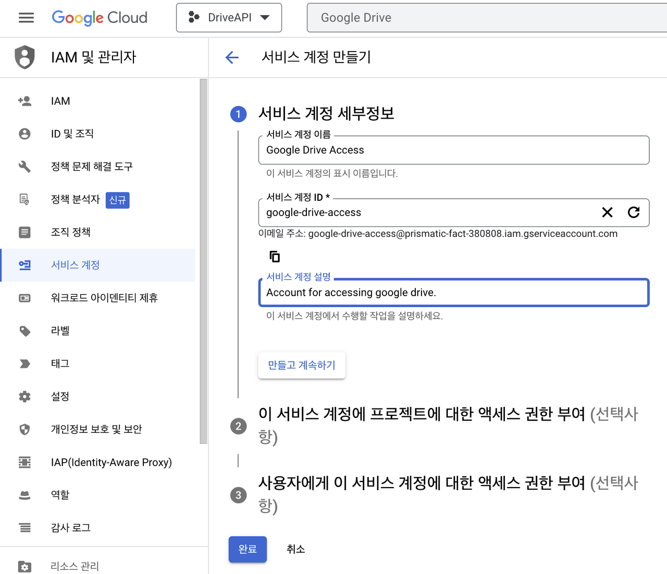Click the 역할 hat icon

(24, 495)
